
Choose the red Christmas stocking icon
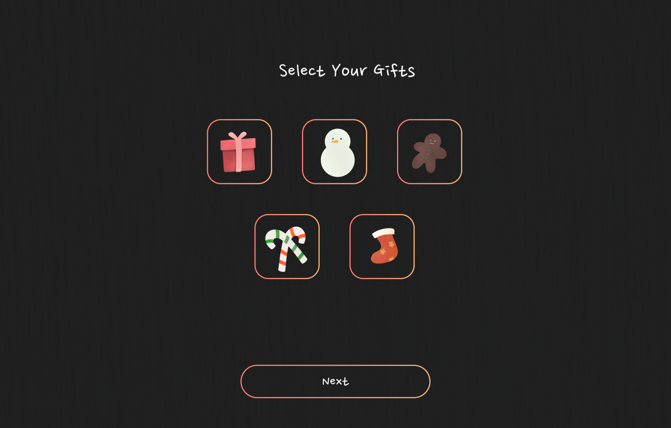coord(384,246)
